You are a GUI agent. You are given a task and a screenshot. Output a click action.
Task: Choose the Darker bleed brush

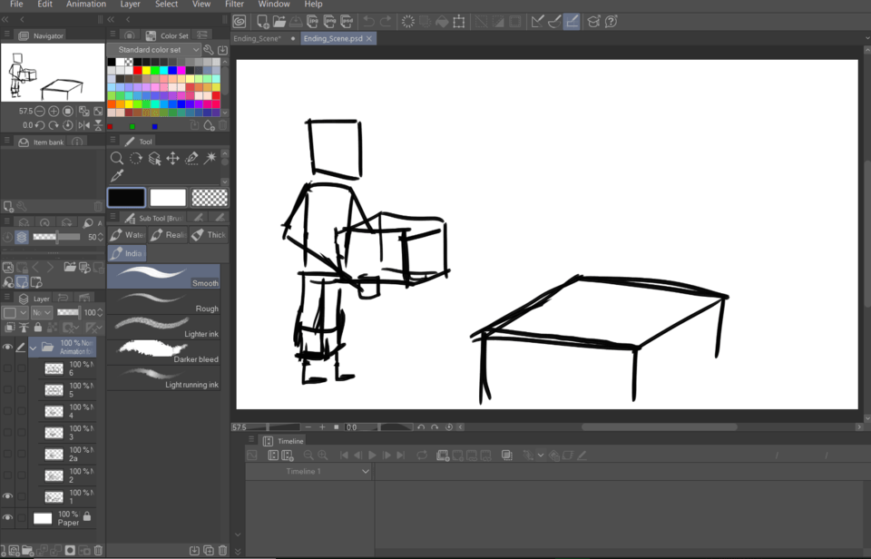[x=163, y=352]
